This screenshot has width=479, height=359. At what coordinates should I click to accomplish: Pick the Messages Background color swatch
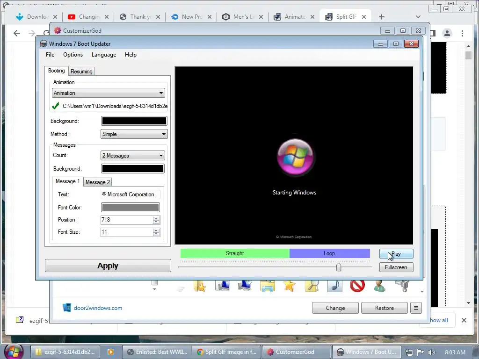(132, 168)
